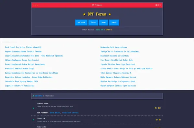Open Isparta Keçiborlu Matematik Özel Ders link
This screenshot has width=194, height=128.
pyautogui.click(x=34, y=56)
